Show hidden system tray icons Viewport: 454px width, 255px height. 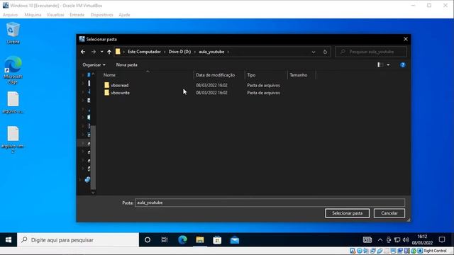380,240
